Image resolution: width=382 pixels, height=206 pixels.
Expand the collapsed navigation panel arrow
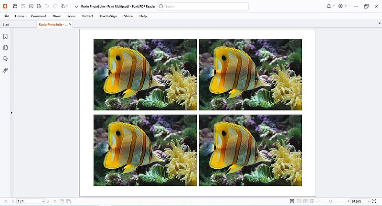click(11, 113)
